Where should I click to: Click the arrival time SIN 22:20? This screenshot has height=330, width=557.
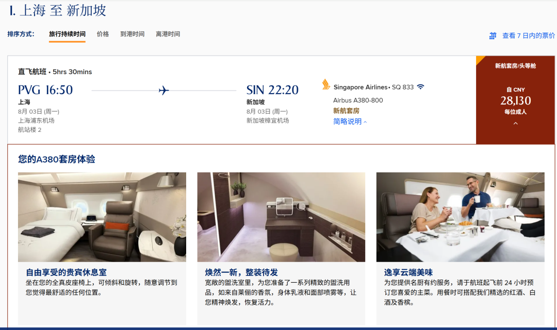click(272, 90)
